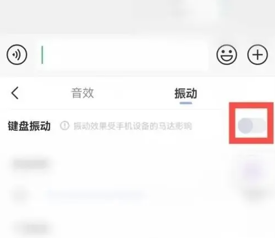Tap the voice input speaker icon
Screen dimensions: 275x238
point(17,55)
